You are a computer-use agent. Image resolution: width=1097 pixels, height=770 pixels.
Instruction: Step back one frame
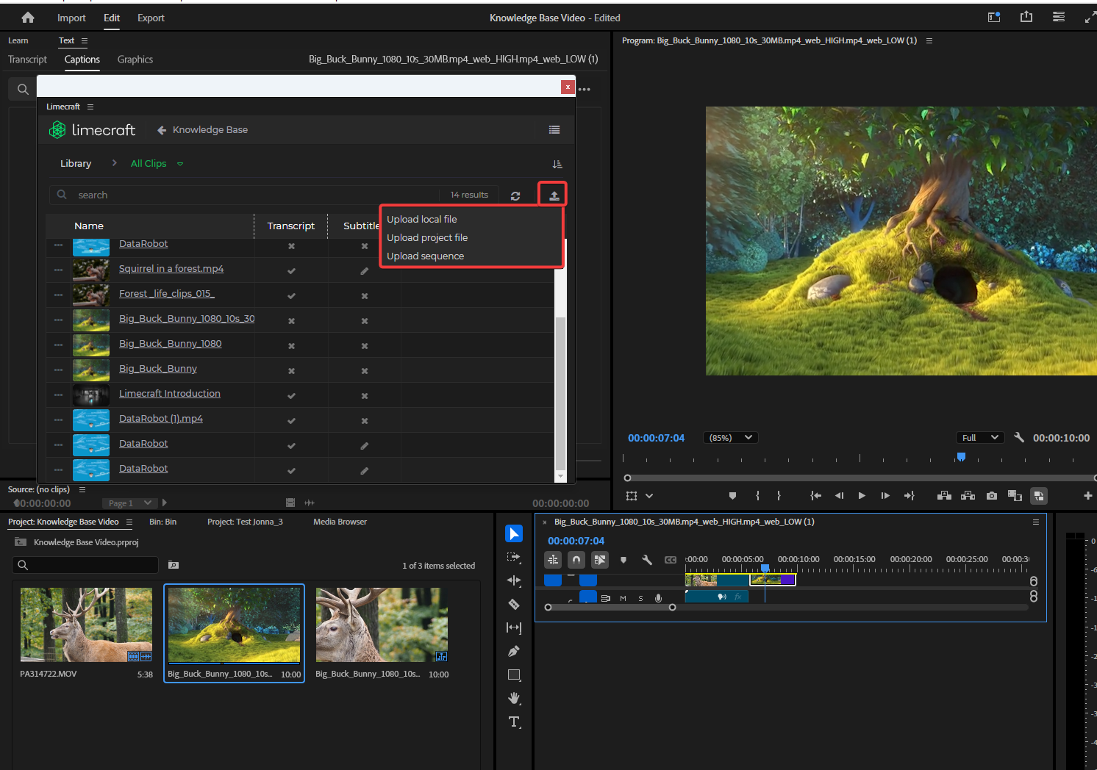click(x=839, y=496)
